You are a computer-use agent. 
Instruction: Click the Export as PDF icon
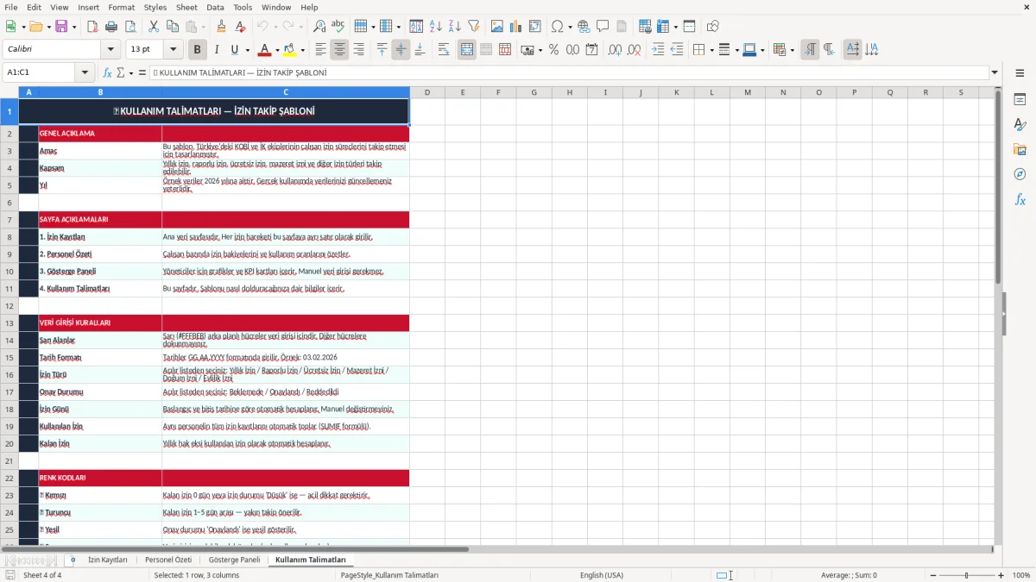92,27
